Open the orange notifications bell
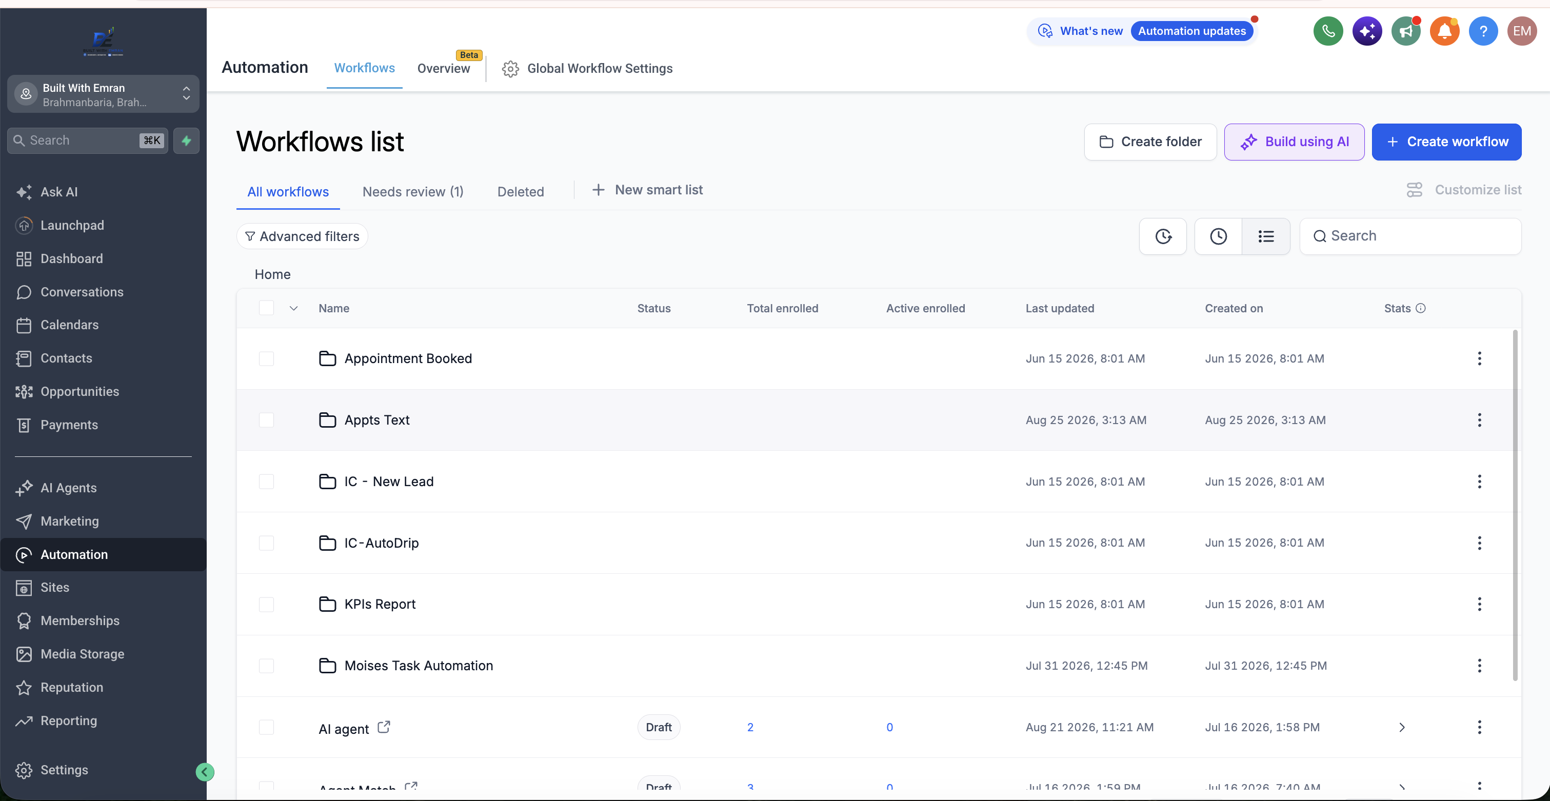The image size is (1550, 801). 1444,31
